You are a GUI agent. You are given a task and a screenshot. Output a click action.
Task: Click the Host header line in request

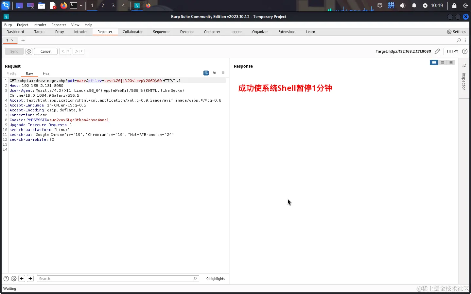tap(36, 86)
